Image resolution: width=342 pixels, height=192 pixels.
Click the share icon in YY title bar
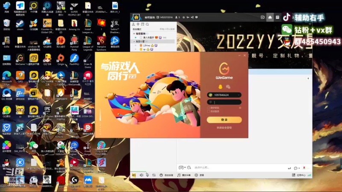(x=192, y=17)
